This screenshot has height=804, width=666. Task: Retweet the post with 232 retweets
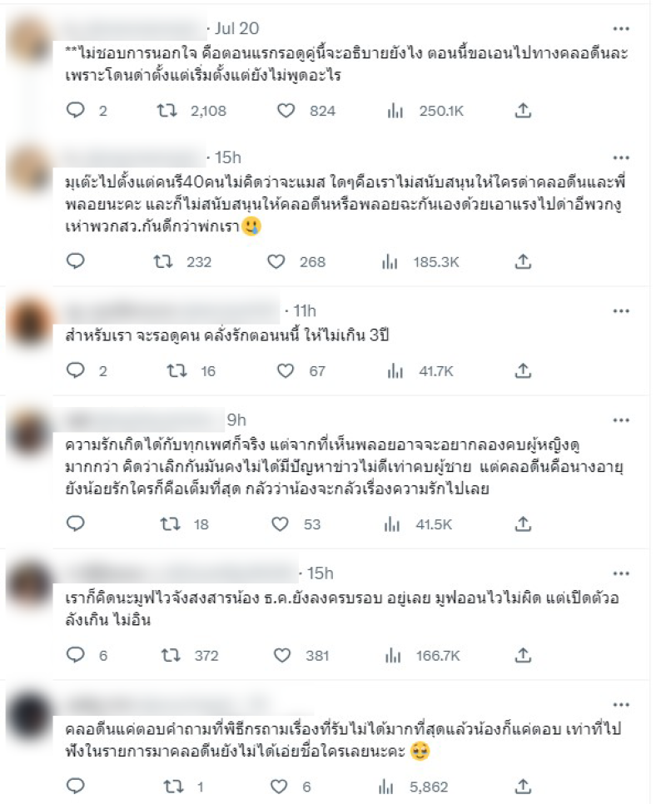(x=163, y=261)
